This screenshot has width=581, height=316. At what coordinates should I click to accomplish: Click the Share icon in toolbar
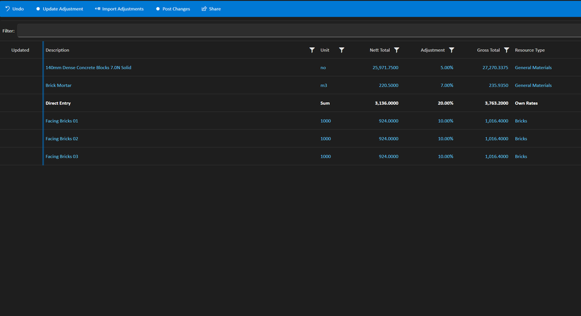pos(204,8)
